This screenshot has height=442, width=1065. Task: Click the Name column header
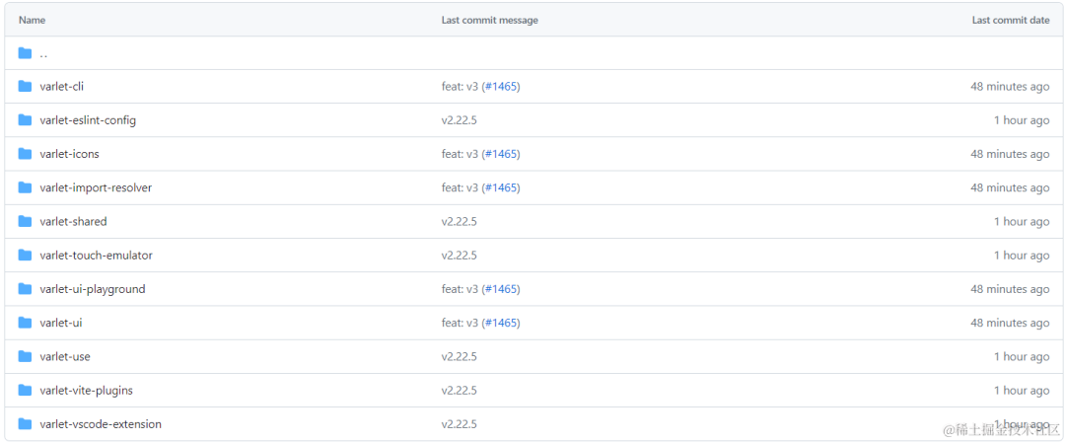tap(32, 21)
